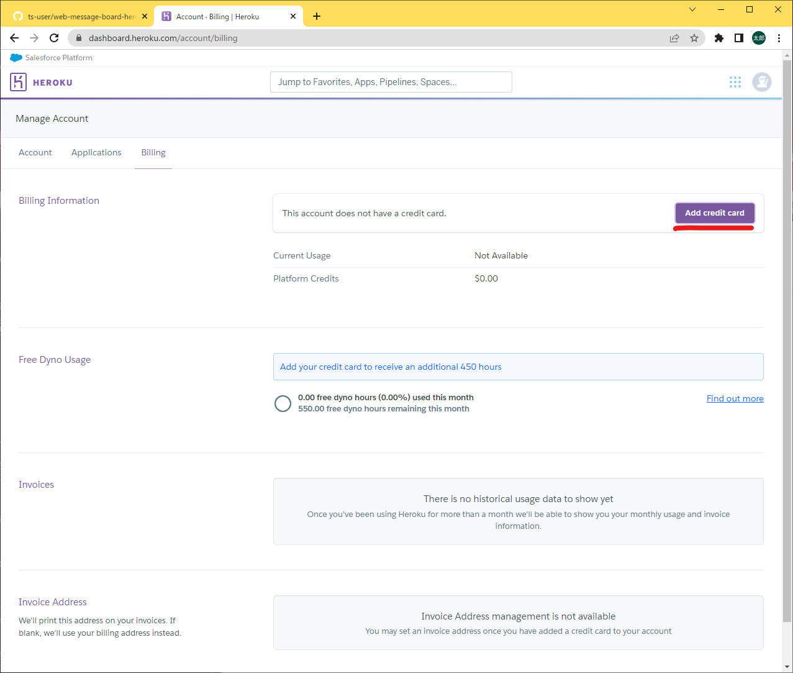Click the Not Available usage value
793x673 pixels.
pyautogui.click(x=501, y=255)
